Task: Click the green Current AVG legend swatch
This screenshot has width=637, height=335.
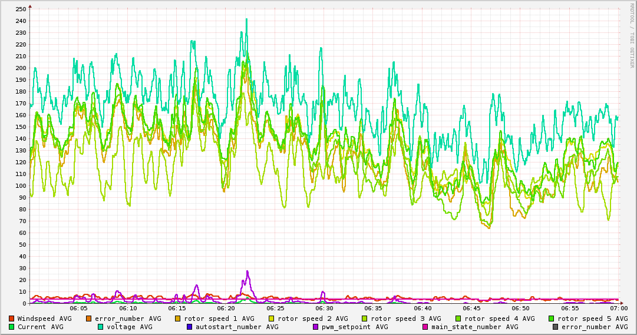Action: point(11,327)
